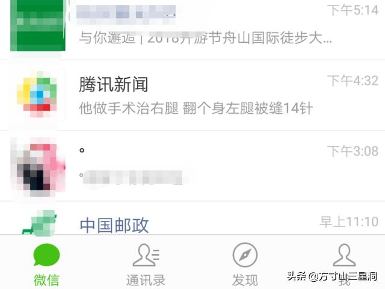Open the 腾讯新闻 conversation title
The width and height of the screenshot is (385, 289).
[x=114, y=84]
